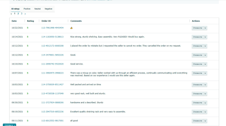Click the 10/07/2021 date cell

pyautogui.click(x=17, y=73)
